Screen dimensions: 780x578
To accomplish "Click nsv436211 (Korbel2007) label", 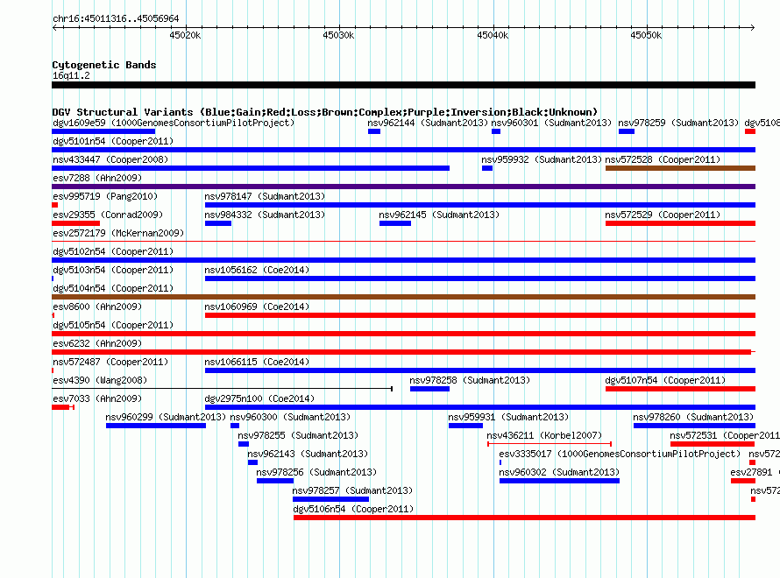I will tap(544, 435).
